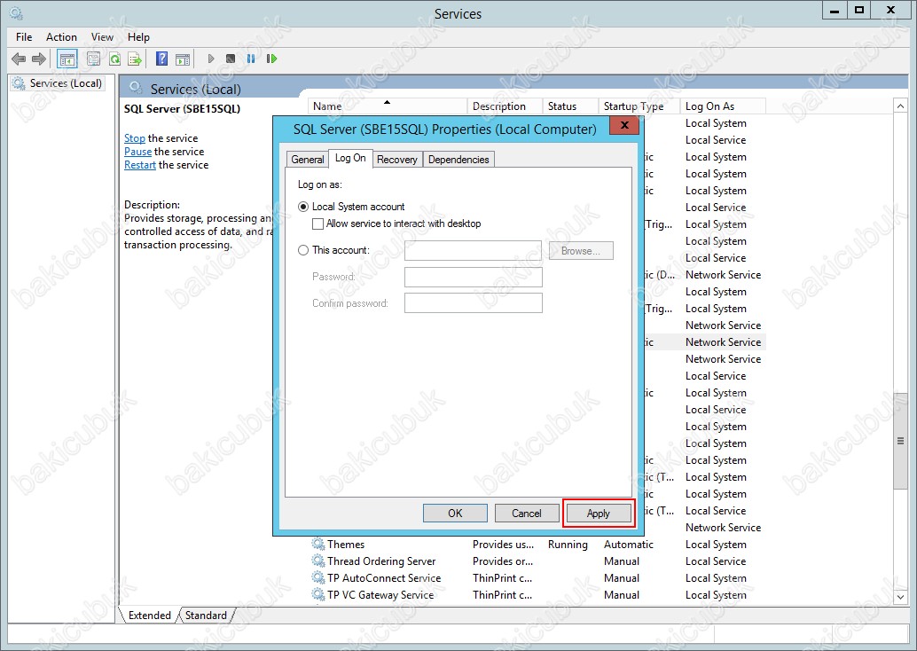The image size is (917, 651).
Task: Switch to the Standard view tab
Action: tap(206, 616)
